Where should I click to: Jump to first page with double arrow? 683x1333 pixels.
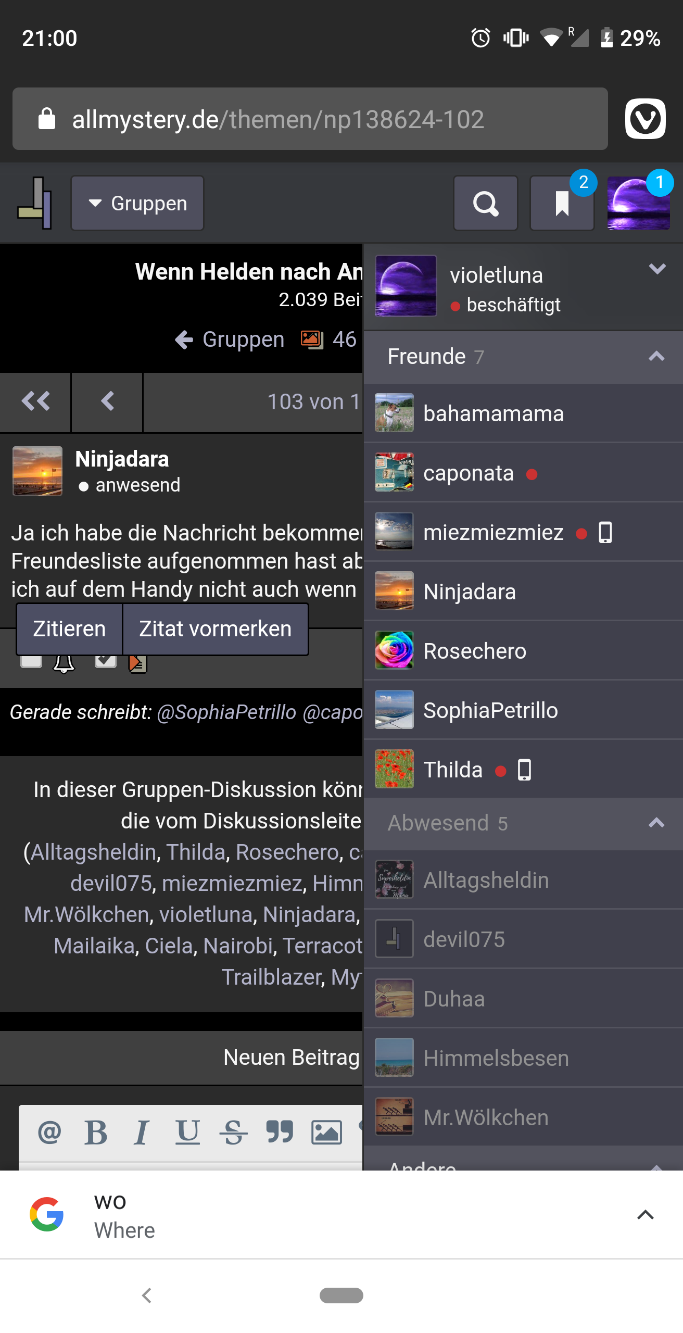pos(35,401)
